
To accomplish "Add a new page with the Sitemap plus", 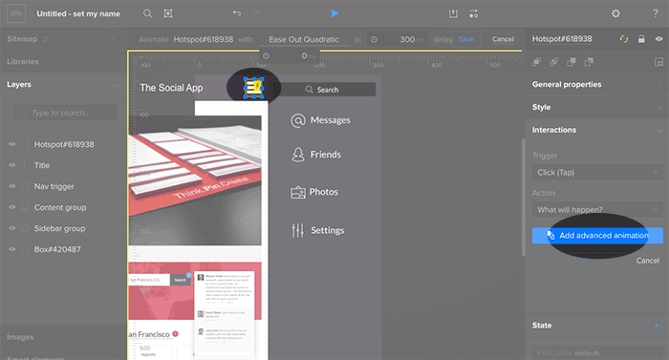I will coord(114,39).
